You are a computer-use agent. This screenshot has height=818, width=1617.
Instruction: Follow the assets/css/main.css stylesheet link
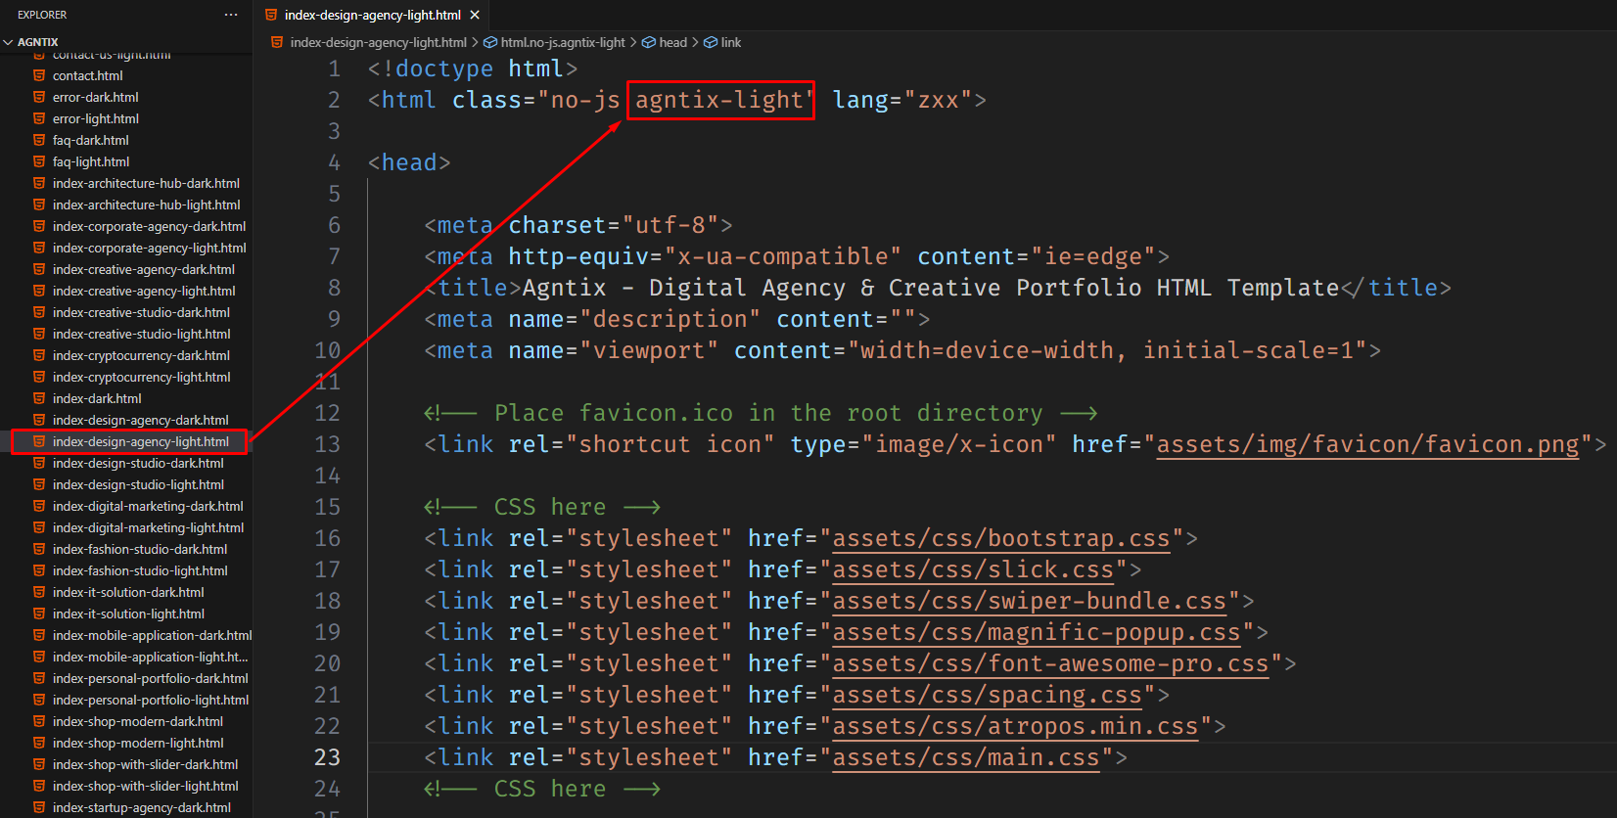tap(965, 757)
